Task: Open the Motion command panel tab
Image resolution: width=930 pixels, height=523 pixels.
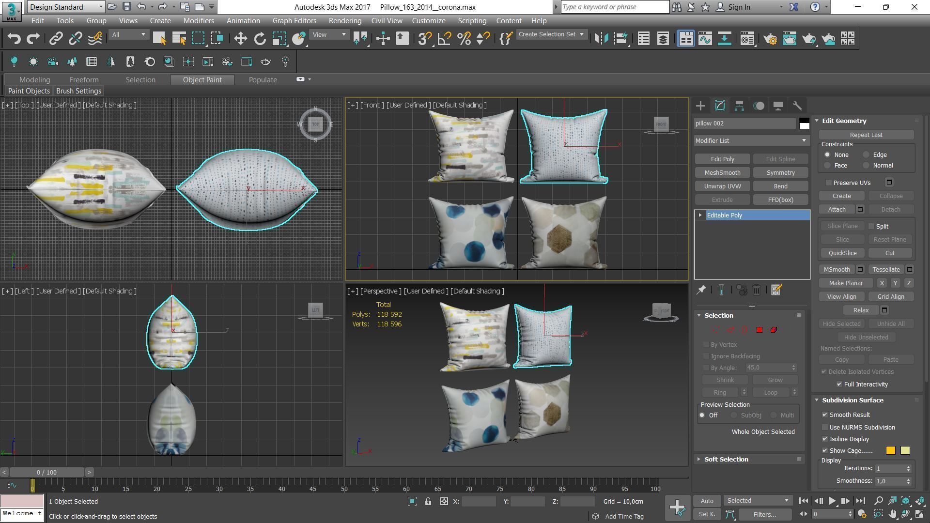Action: (x=759, y=106)
